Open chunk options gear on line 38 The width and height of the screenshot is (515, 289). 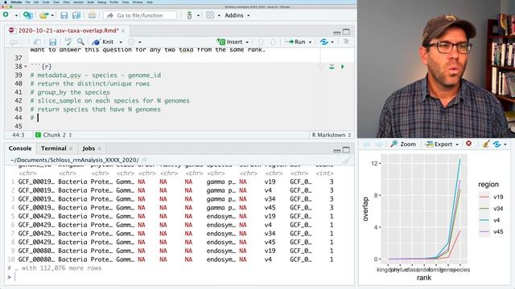pos(321,67)
